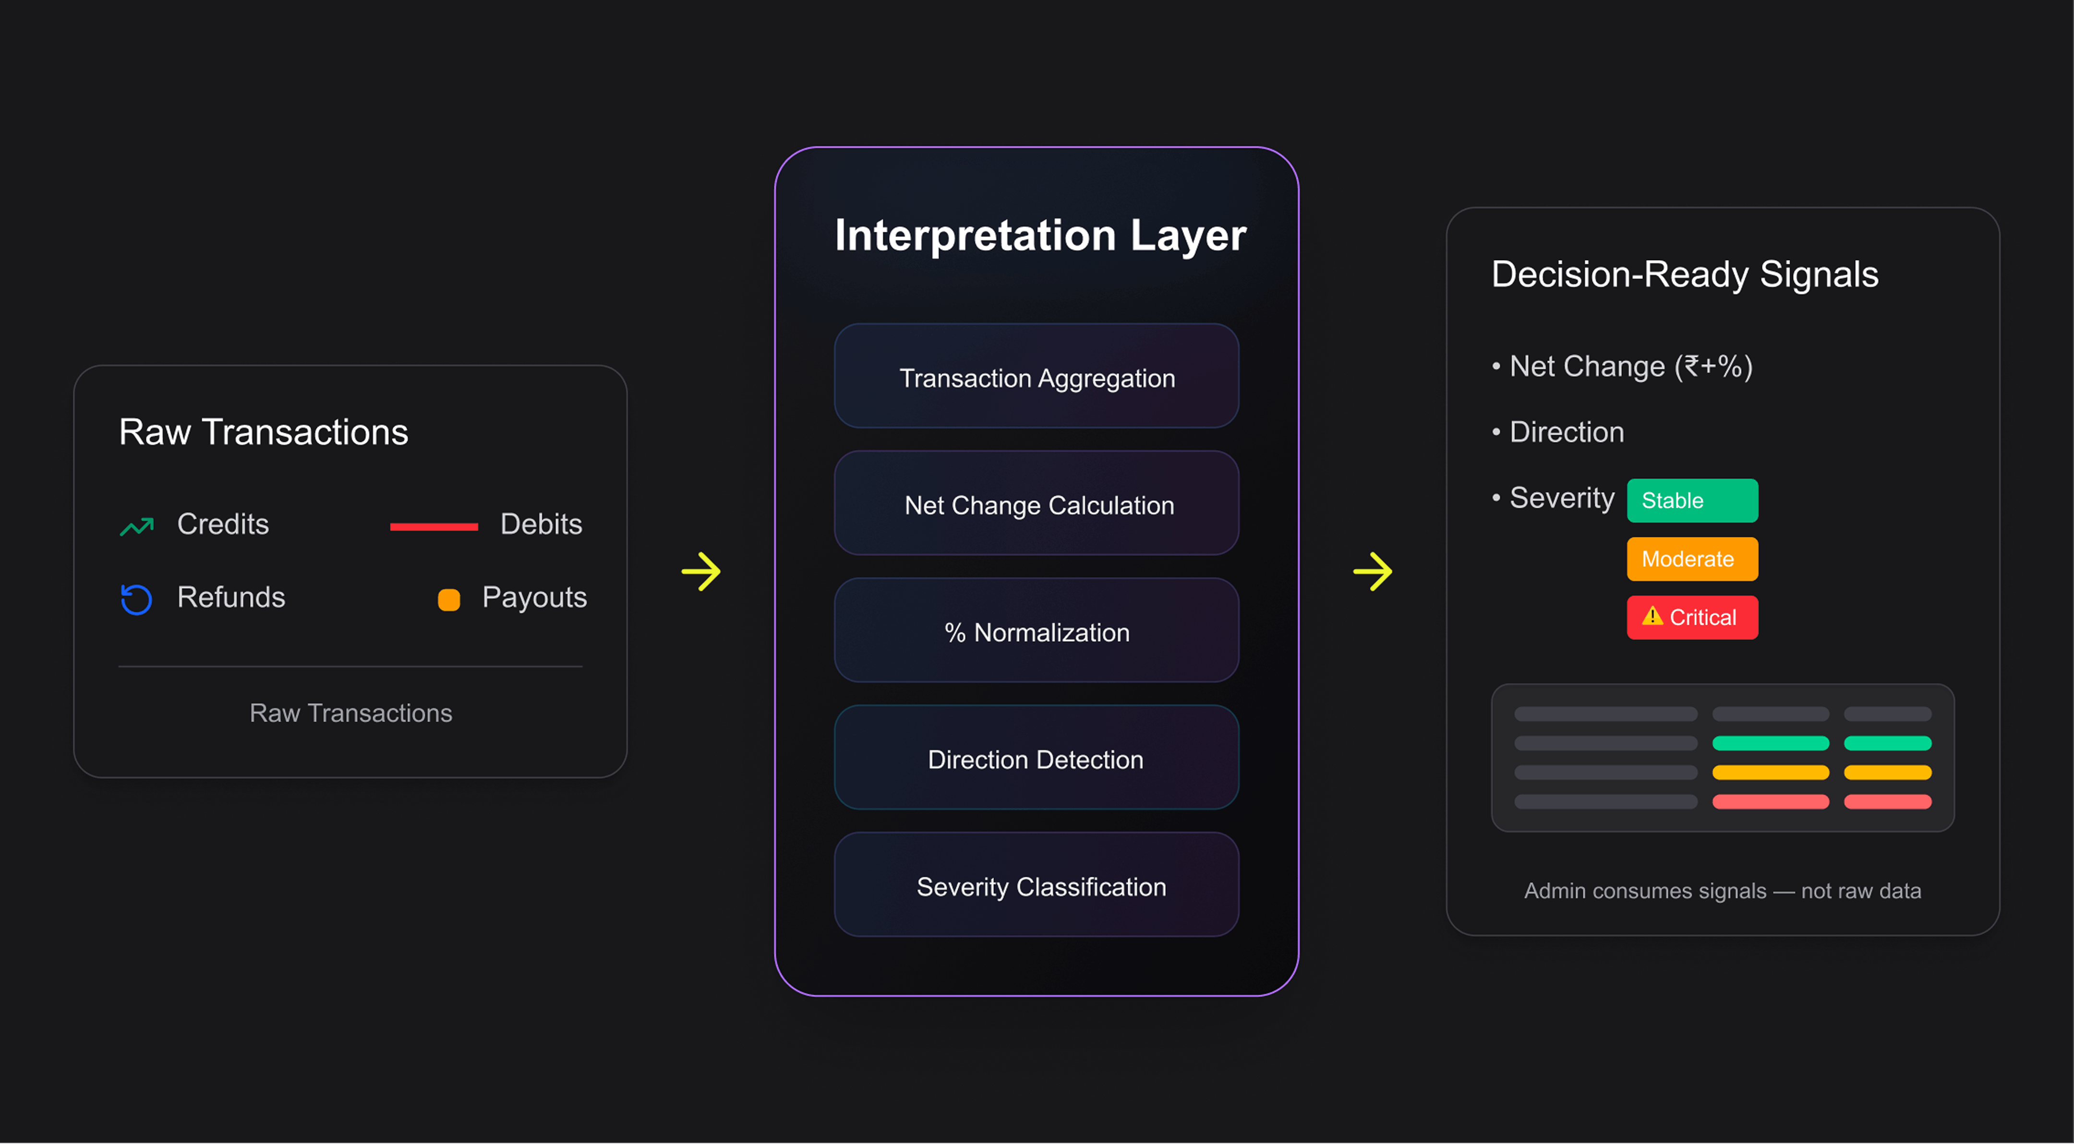Select the Net Change Calculation block
Screen dimensions: 2074x1144
pyautogui.click(x=1036, y=503)
